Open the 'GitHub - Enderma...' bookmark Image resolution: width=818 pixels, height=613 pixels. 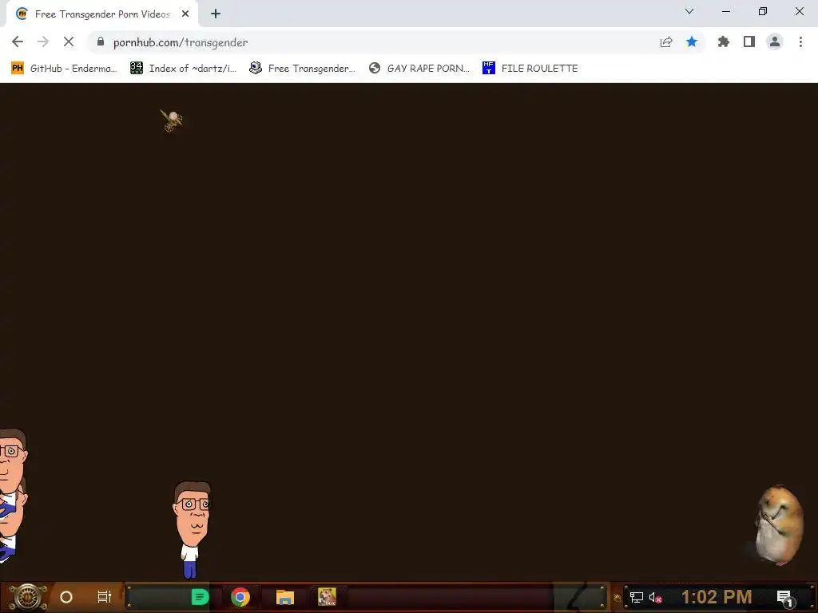coord(64,69)
